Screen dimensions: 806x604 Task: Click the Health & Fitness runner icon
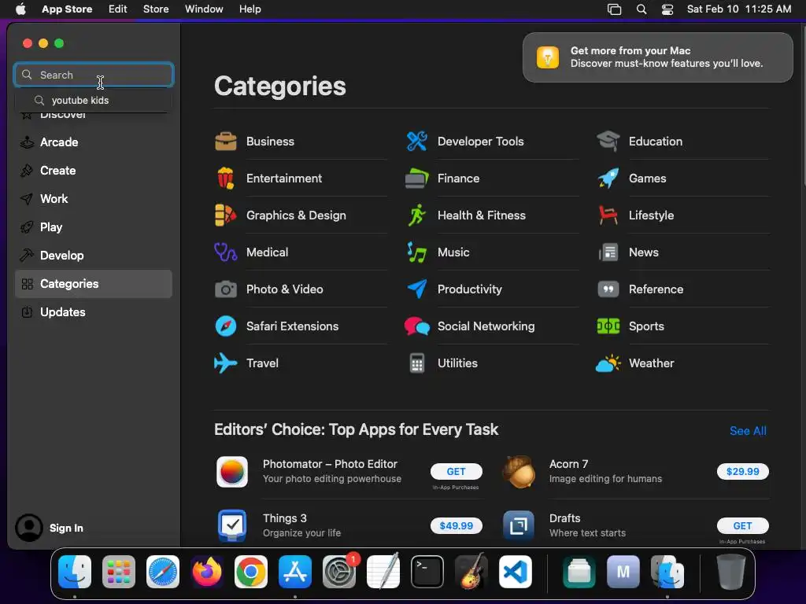pos(417,215)
